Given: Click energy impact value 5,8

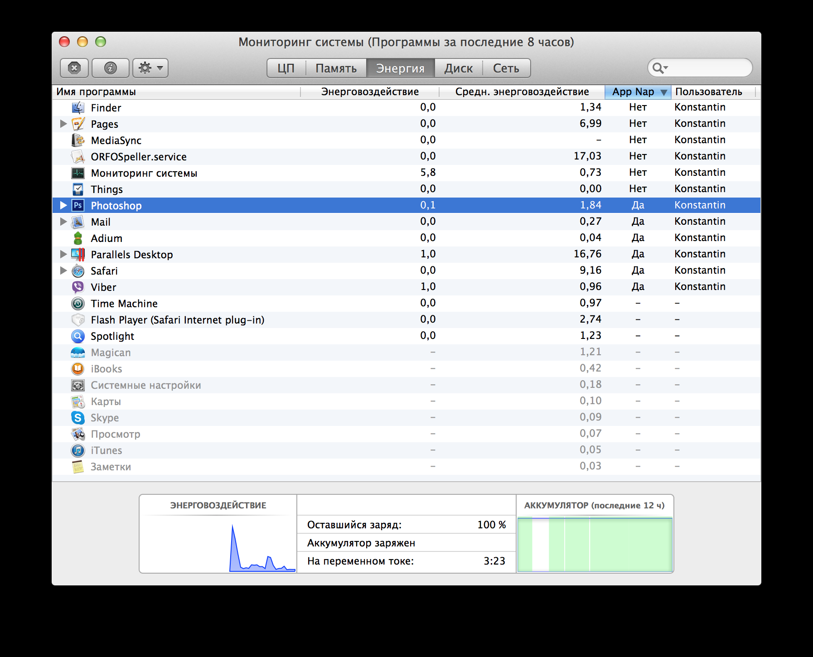Looking at the screenshot, I should click(428, 172).
